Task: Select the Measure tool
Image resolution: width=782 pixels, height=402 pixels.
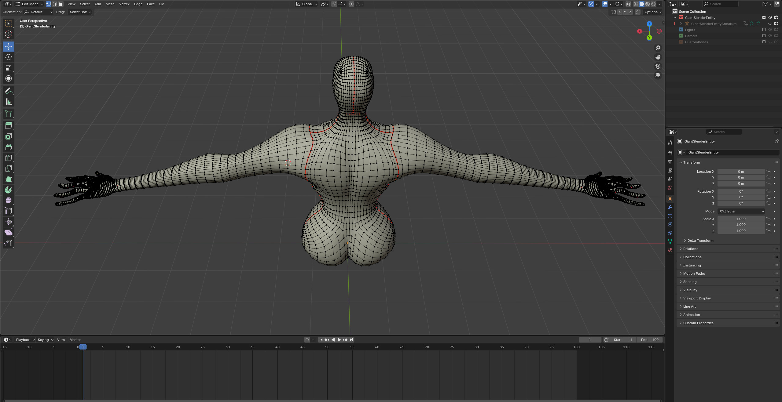Action: (x=9, y=102)
